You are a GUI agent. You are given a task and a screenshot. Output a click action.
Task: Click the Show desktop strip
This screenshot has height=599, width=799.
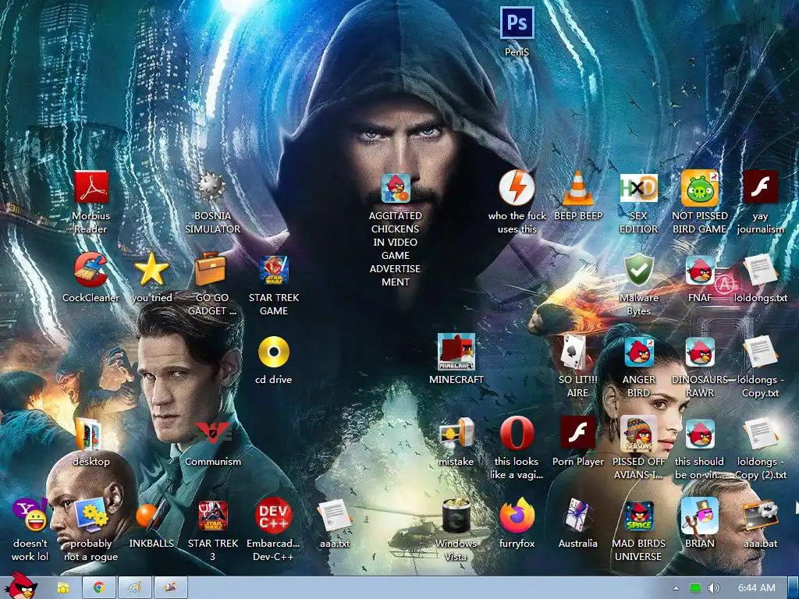[x=793, y=588]
